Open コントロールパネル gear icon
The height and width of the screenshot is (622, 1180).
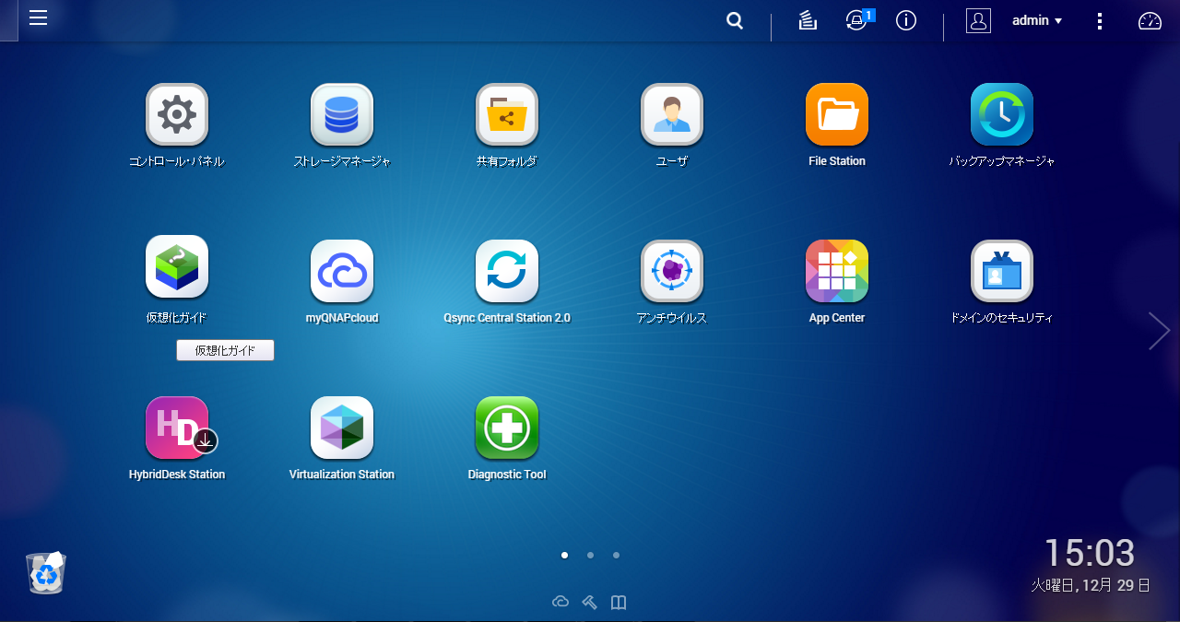[x=177, y=114]
